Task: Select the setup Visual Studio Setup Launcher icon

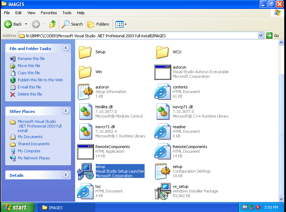Action: click(85, 171)
